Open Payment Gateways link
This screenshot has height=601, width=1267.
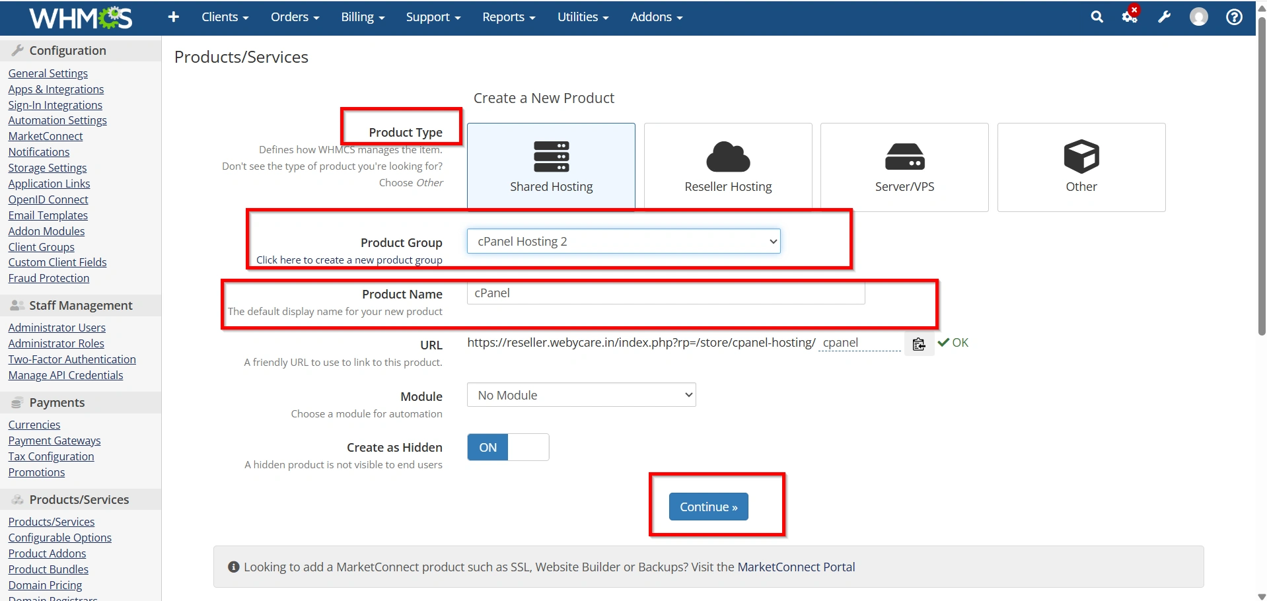pos(54,441)
